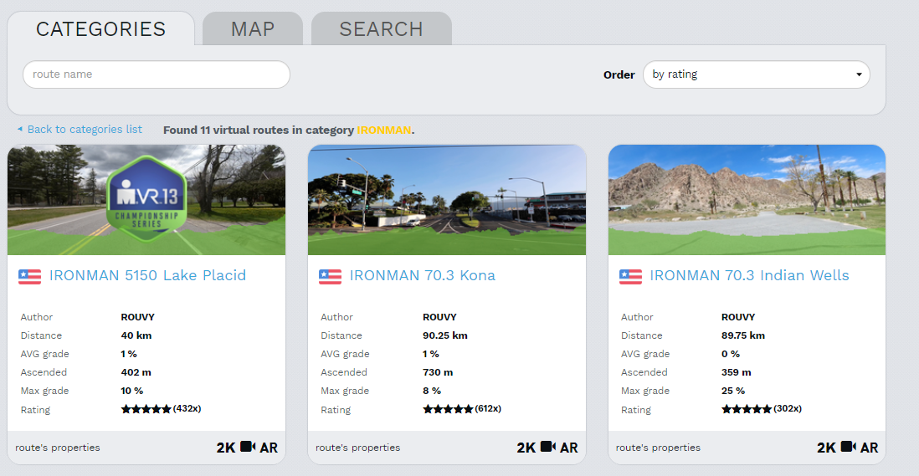Open the MAP tab
Viewport: 919px width, 476px height.
pos(253,28)
